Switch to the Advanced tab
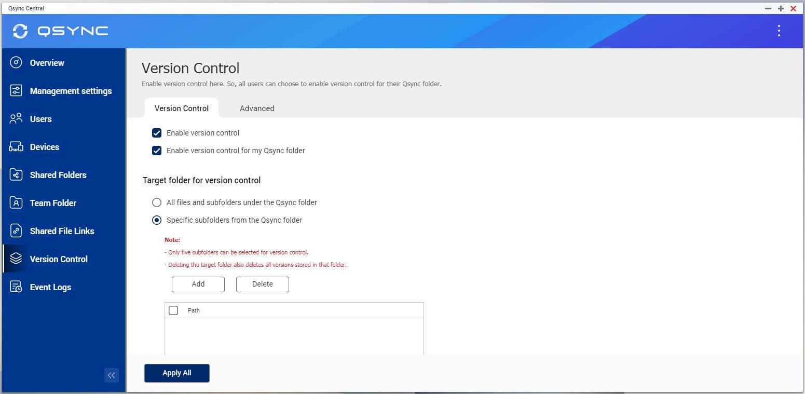The image size is (805, 394). [257, 108]
